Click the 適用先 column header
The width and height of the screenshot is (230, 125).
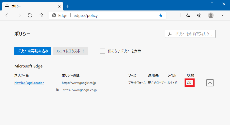tap(153, 75)
